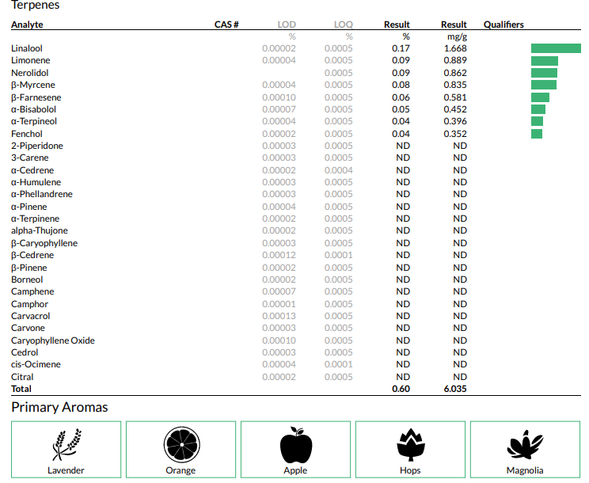Click the Caryophyllene Oxide analyte row
Viewport: 589px width, 483px height.
(x=52, y=340)
